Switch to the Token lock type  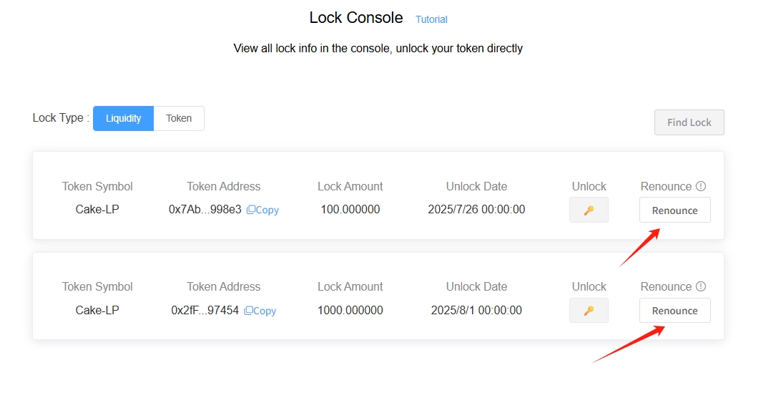(x=179, y=118)
